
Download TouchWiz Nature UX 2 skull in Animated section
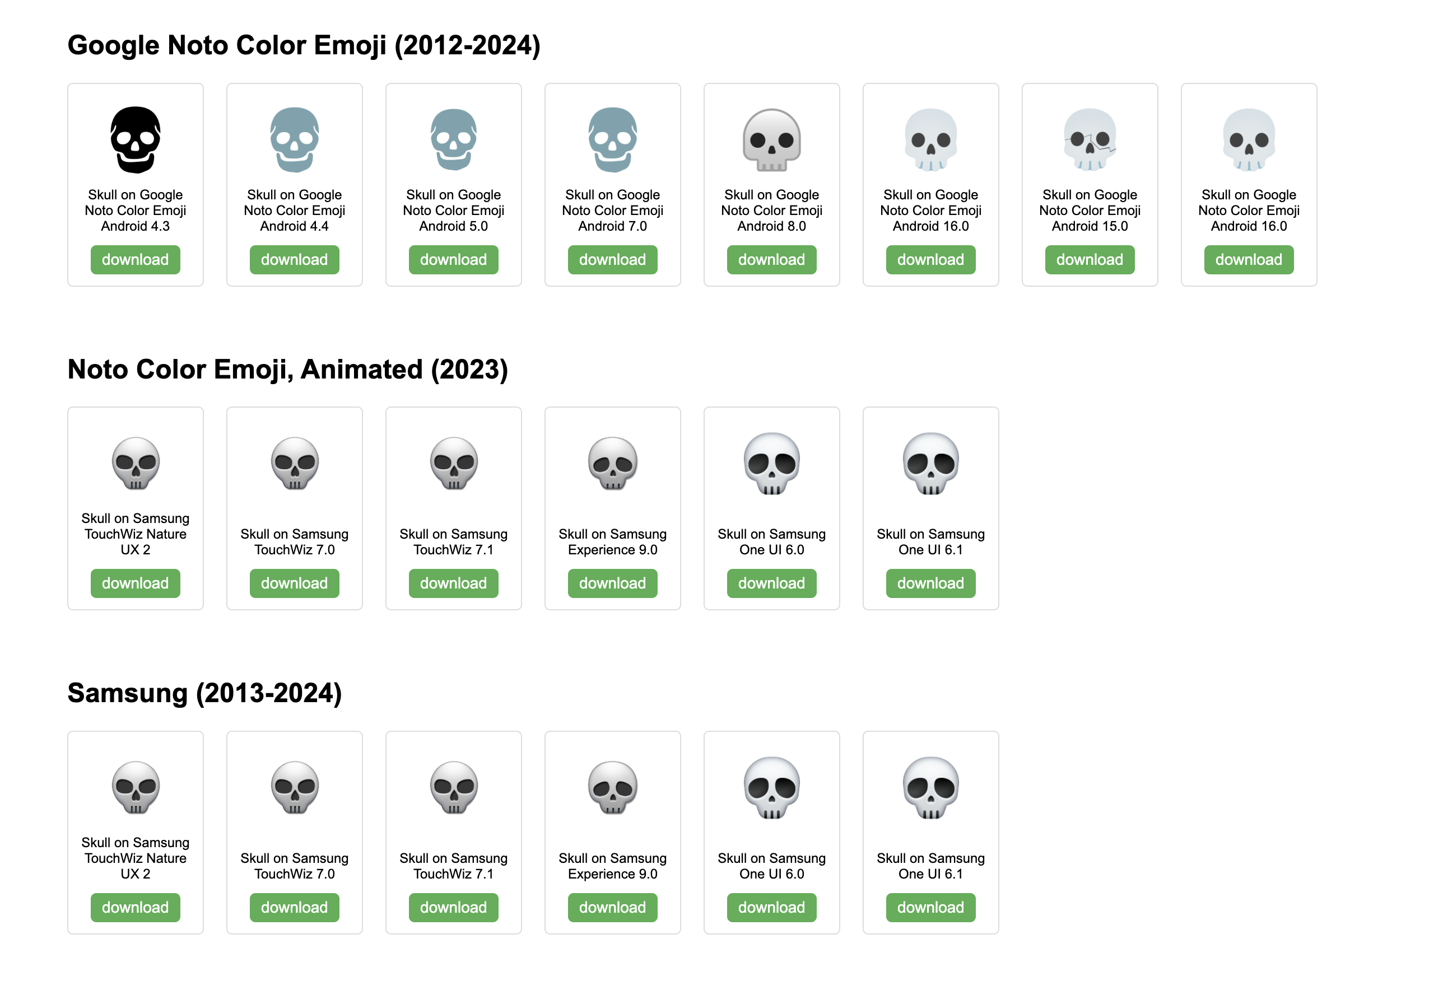[x=136, y=583]
